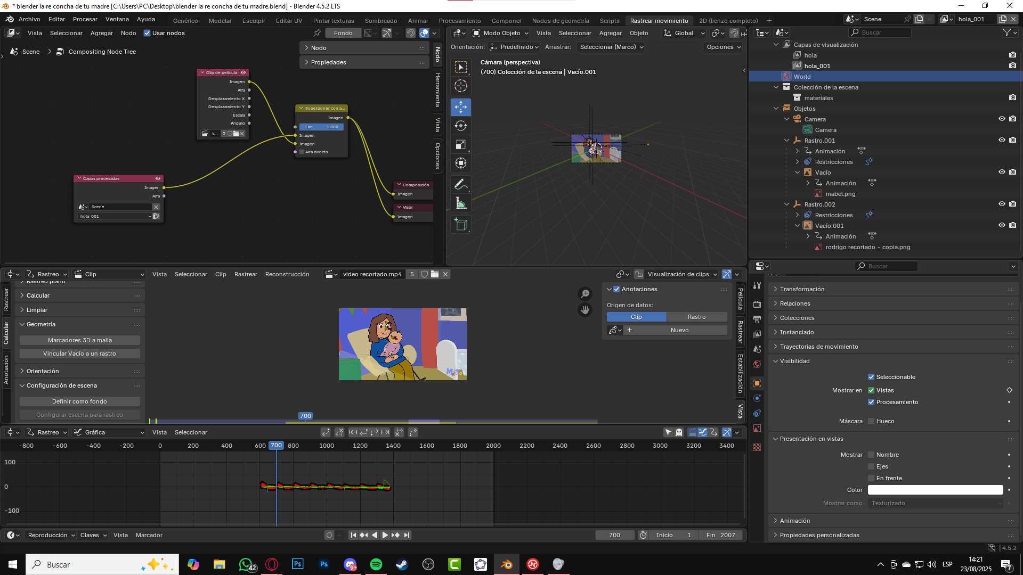Hide Rastro.001 in viewport with eye icon
The width and height of the screenshot is (1023, 575).
[1002, 140]
